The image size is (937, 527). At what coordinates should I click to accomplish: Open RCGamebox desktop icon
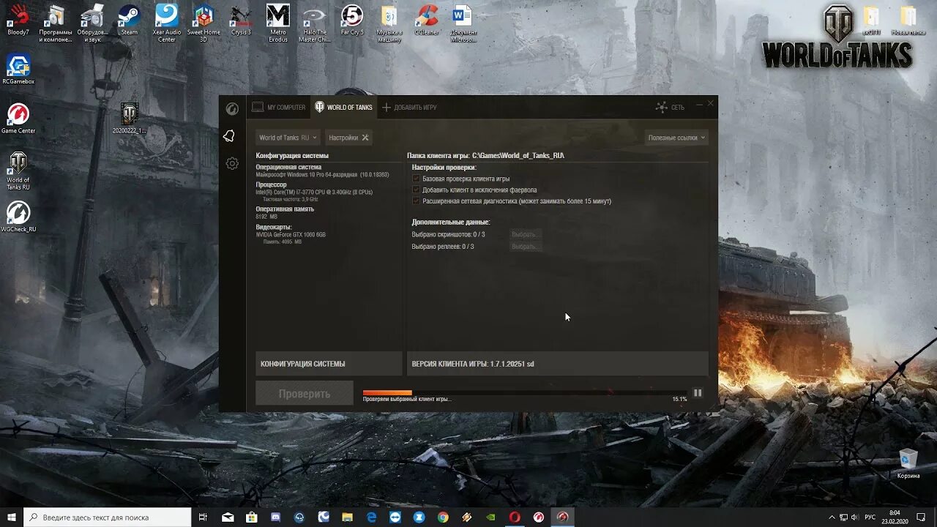click(18, 70)
